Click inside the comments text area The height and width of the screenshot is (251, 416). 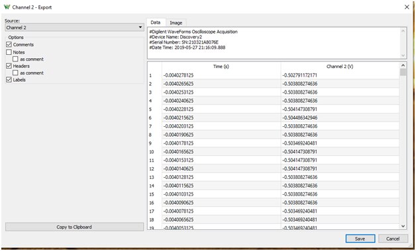[274, 43]
